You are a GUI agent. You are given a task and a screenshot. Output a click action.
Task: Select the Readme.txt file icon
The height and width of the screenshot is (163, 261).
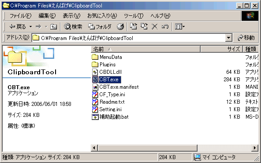[95, 102]
